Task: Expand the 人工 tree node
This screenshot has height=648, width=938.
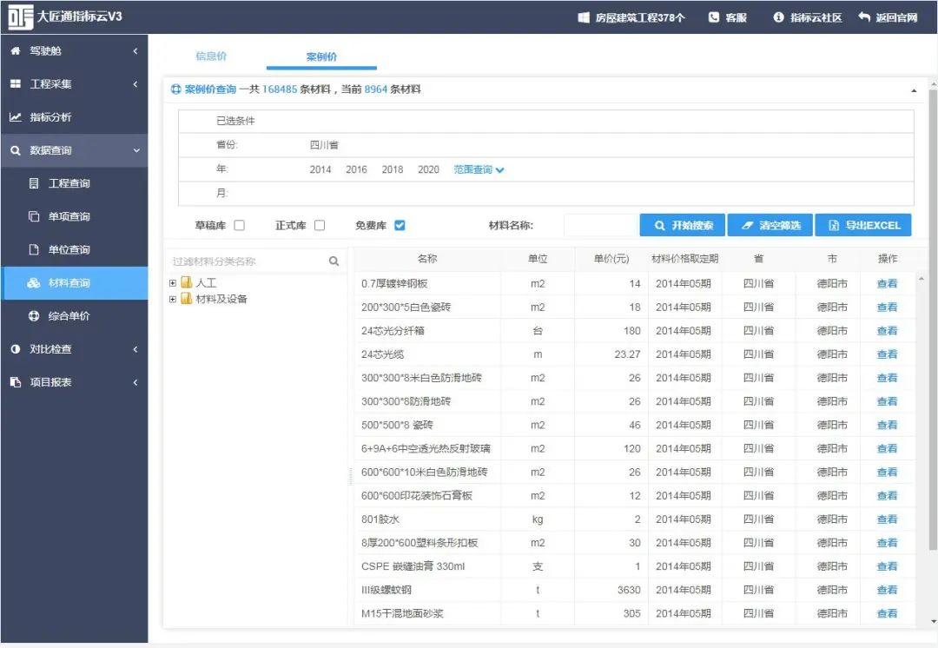Action: pyautogui.click(x=173, y=283)
